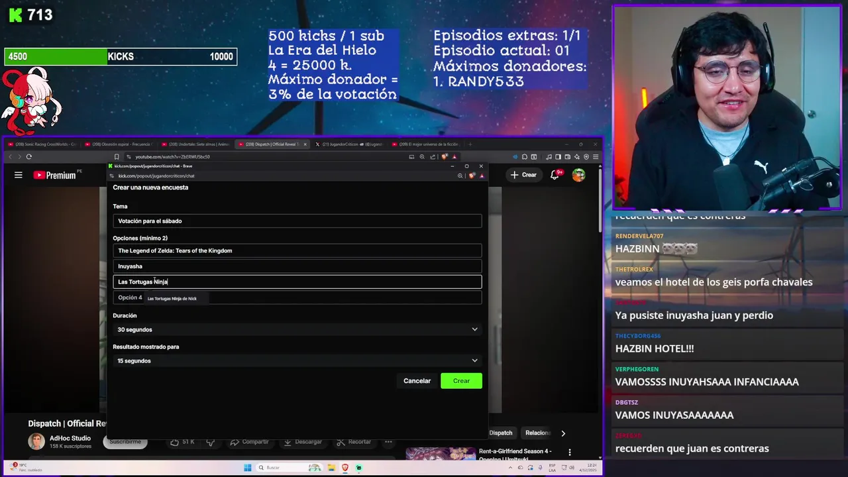The image size is (848, 477).
Task: Switch to El mejor universo de la ficción tab
Action: point(425,144)
